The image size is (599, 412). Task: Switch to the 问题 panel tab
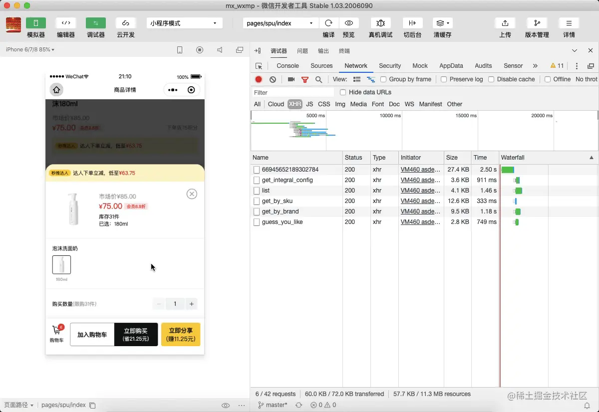pyautogui.click(x=302, y=51)
